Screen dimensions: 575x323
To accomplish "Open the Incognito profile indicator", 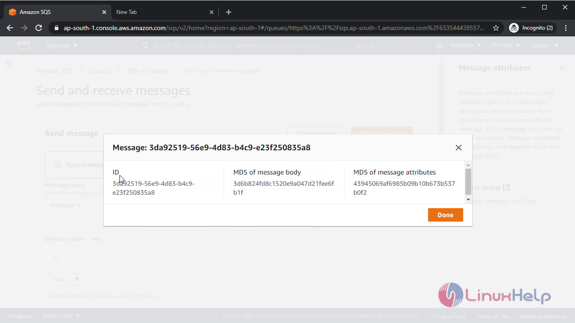I will 531,28.
